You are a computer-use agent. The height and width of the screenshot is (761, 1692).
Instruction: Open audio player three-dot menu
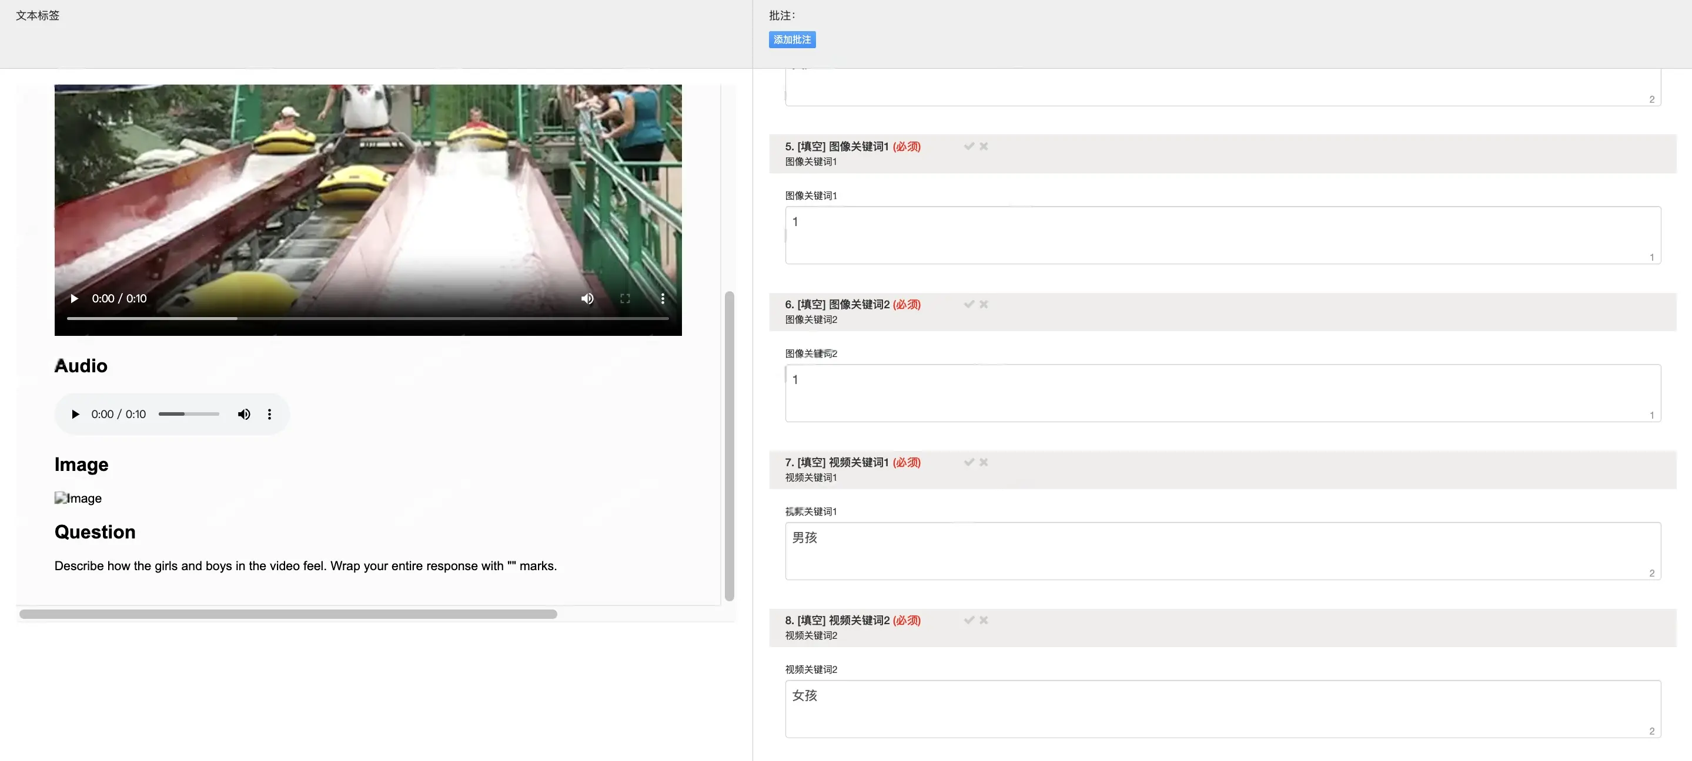click(x=269, y=414)
